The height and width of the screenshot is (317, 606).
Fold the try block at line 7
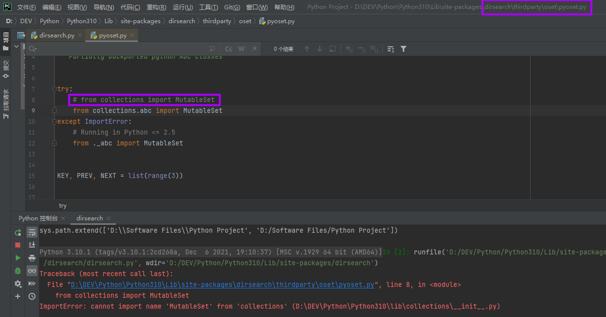coord(54,89)
